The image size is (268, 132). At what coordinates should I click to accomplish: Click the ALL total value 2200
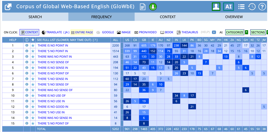click(116, 46)
